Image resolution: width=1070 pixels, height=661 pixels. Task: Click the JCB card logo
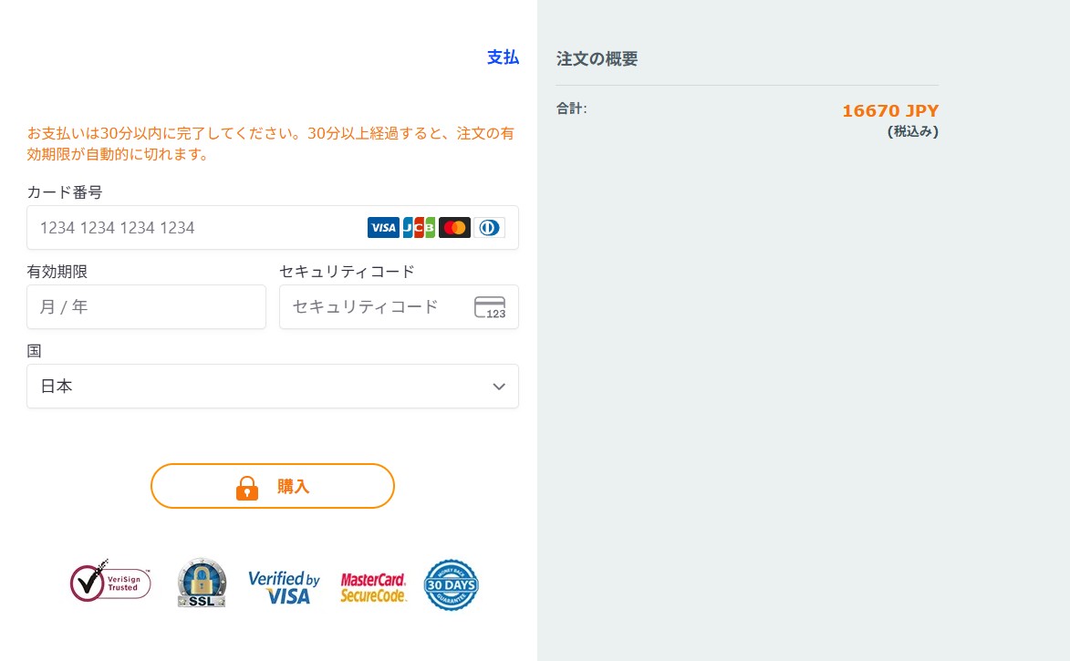coord(419,228)
